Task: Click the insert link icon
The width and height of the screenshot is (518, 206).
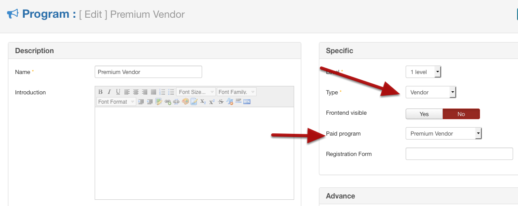Action: pyautogui.click(x=168, y=102)
